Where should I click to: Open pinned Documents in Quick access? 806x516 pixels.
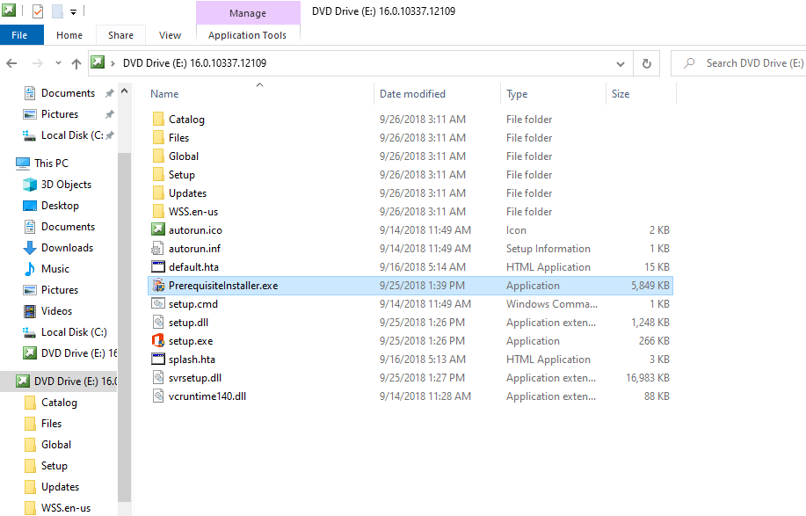coord(68,93)
